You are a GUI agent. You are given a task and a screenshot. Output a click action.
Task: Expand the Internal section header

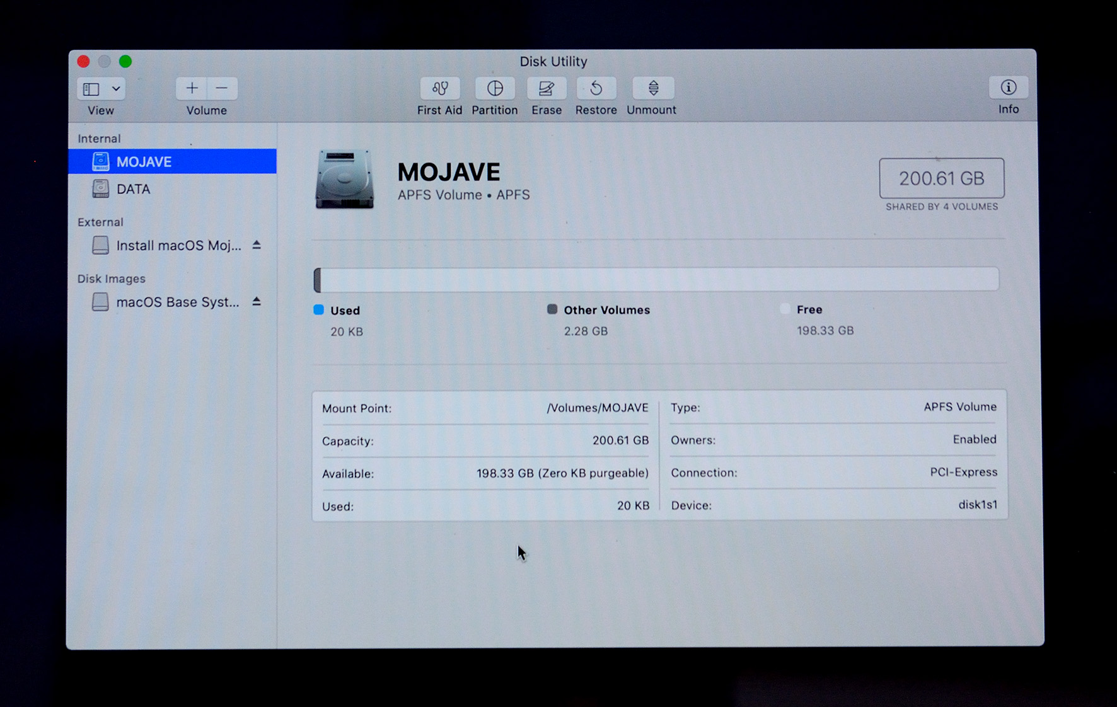tap(99, 138)
